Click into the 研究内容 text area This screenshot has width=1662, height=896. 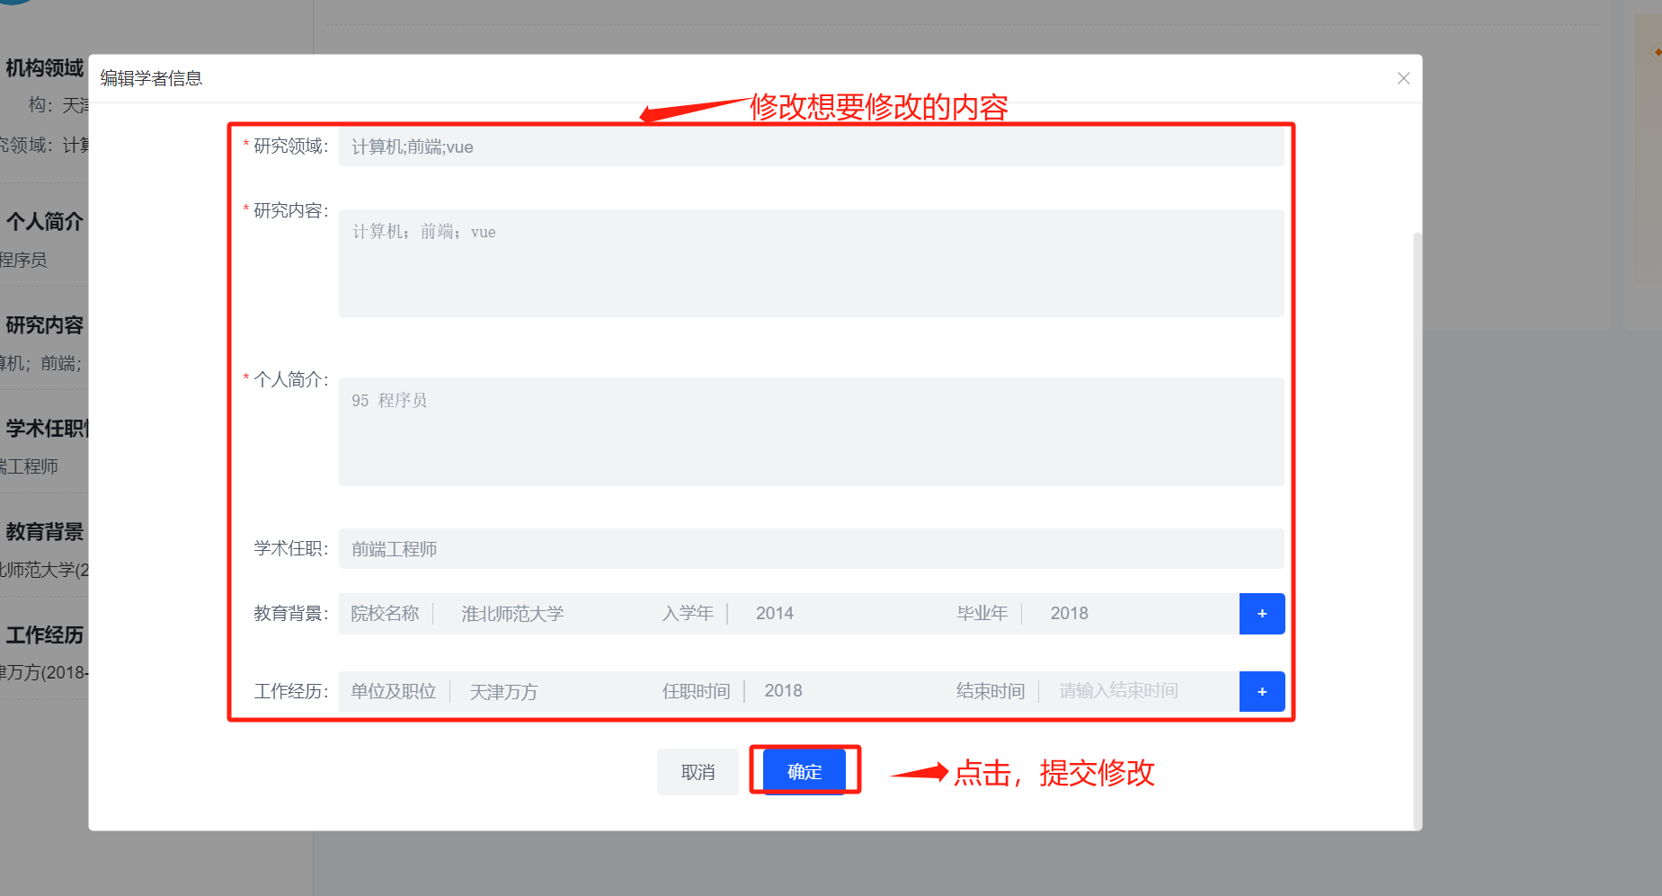809,263
